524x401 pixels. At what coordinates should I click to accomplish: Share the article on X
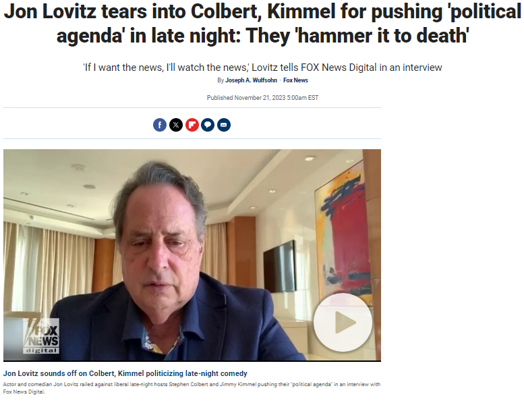click(176, 125)
